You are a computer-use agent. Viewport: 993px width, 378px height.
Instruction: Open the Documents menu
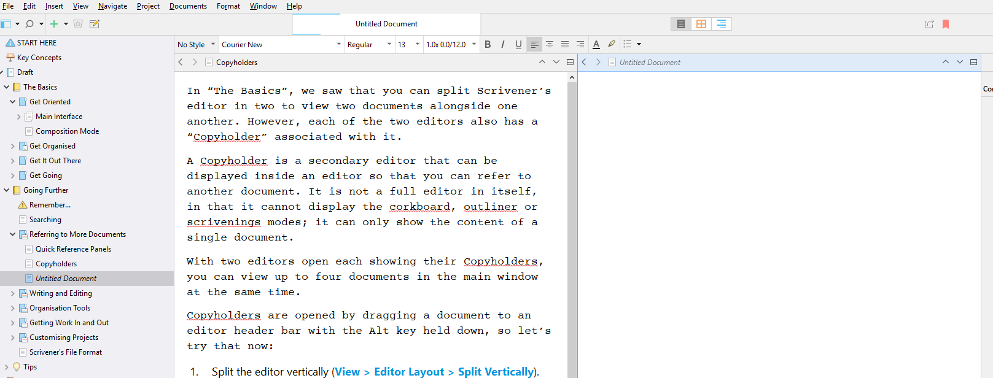click(x=188, y=6)
